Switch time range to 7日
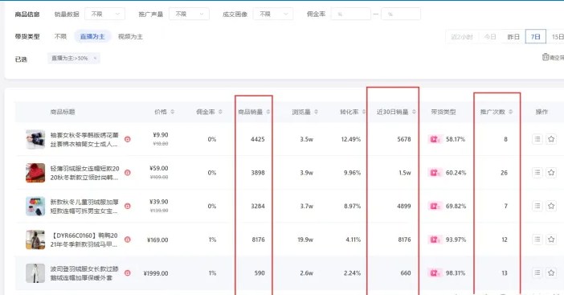 pyautogui.click(x=536, y=37)
